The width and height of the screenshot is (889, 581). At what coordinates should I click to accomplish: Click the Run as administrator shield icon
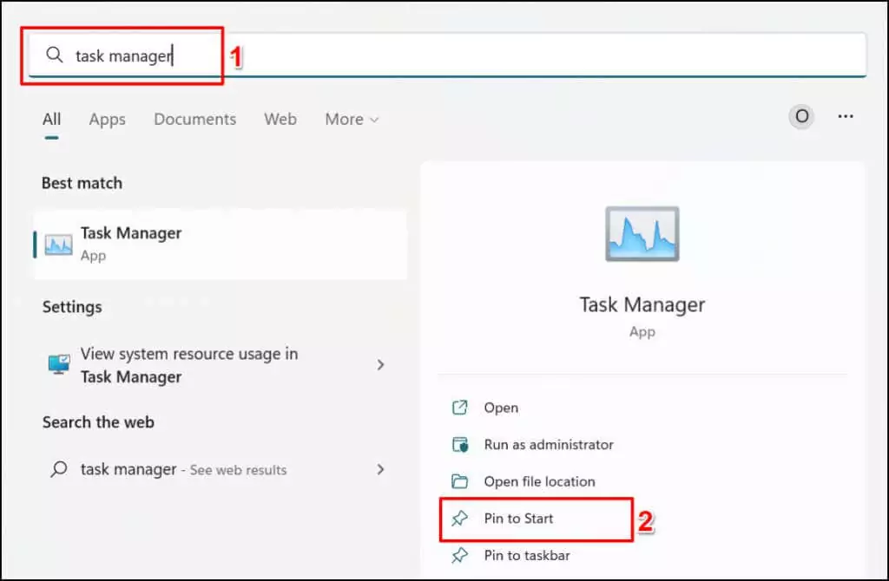click(x=460, y=445)
